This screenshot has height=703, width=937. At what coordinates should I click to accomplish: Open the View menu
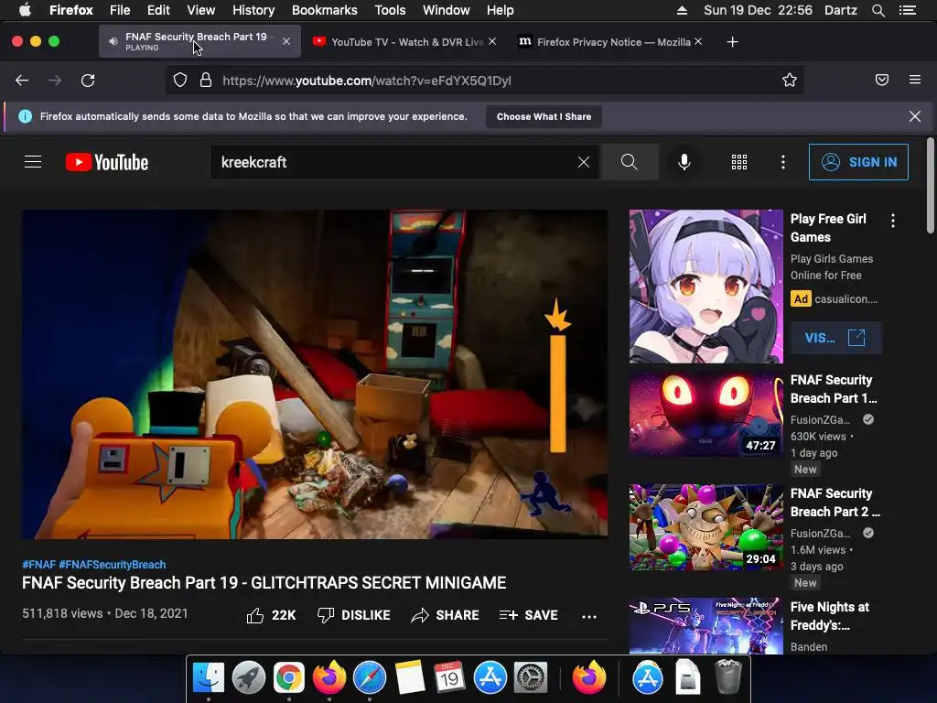click(x=200, y=10)
